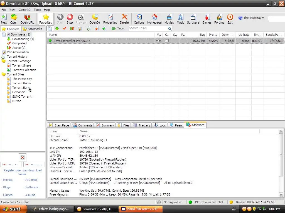Filter completed tasks with the red checkmark icon

[x=65, y=29]
